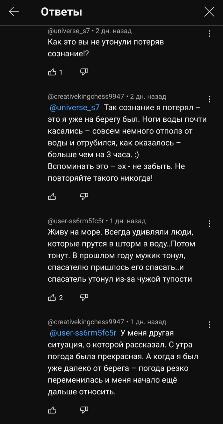Open options for last @creativekingchess9947 reply
Viewport: 223px width, 424px height.
click(x=209, y=325)
